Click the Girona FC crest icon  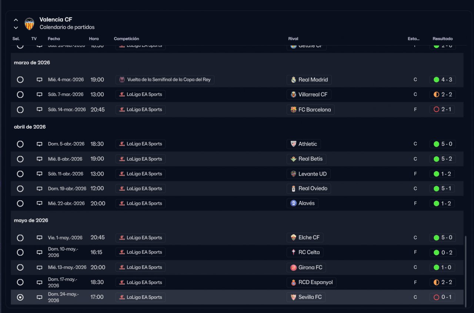click(293, 267)
